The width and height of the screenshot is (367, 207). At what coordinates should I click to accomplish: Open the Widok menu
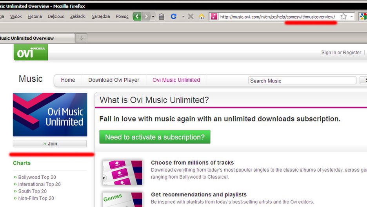(16, 16)
